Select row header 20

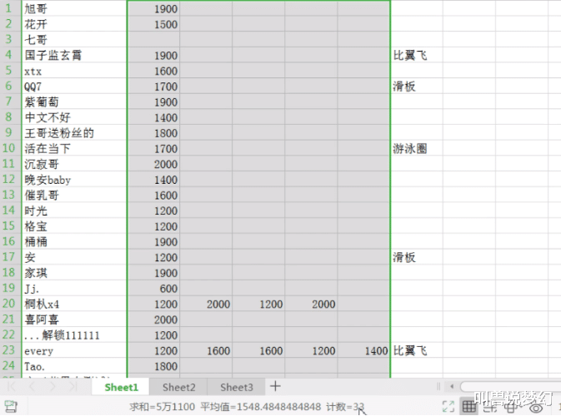tap(10, 304)
